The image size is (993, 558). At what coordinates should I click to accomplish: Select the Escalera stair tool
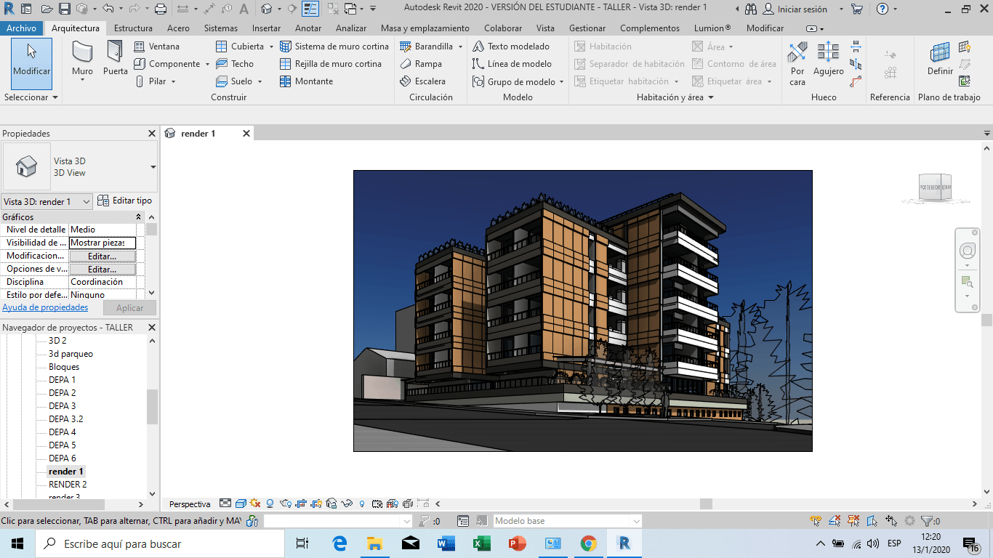click(422, 81)
